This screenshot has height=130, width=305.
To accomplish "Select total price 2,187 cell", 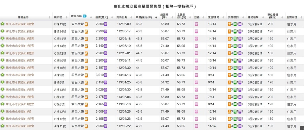I will click(100, 68).
